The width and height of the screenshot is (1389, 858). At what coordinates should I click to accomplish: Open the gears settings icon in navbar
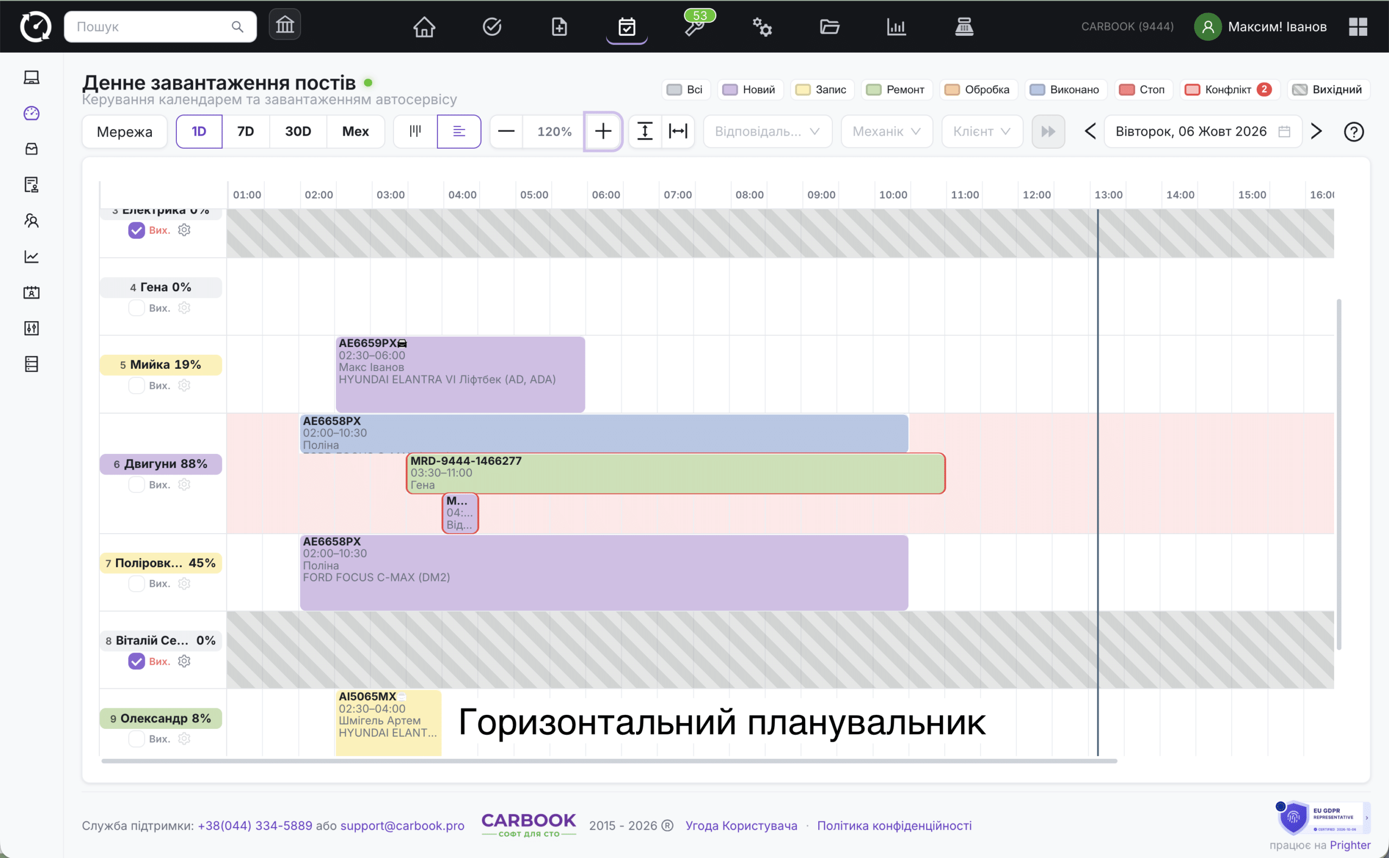point(762,27)
